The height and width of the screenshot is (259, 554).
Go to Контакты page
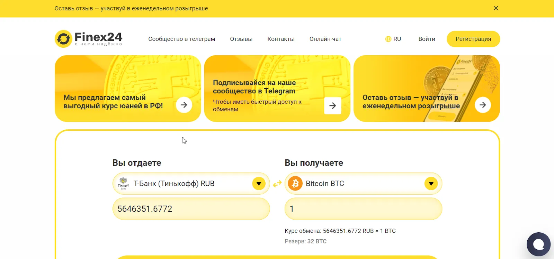point(281,39)
